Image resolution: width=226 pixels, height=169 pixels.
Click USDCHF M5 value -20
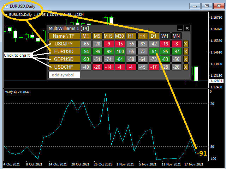pyautogui.click(x=97, y=67)
